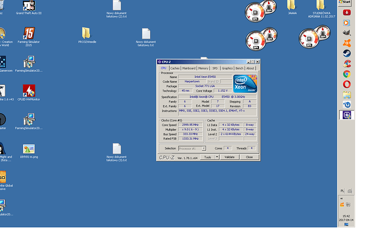The height and width of the screenshot is (231, 370).
Task: Open Windows Explorer from the taskbar
Action: (x=346, y=95)
